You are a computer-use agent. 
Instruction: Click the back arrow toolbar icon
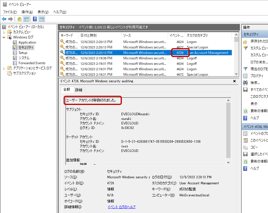[4, 19]
